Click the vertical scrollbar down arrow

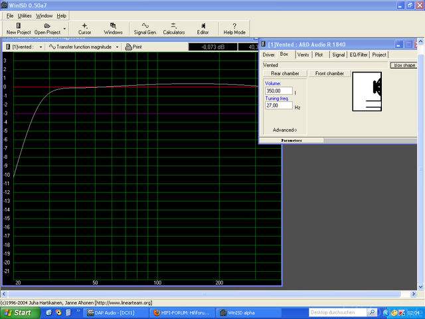click(x=420, y=286)
